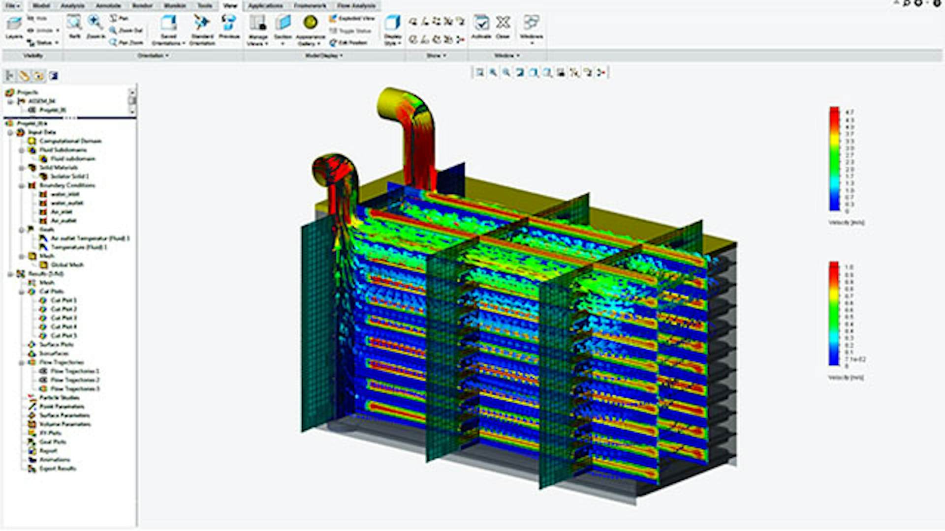Activate the Zoom In tool
945x531 pixels.
(x=94, y=22)
